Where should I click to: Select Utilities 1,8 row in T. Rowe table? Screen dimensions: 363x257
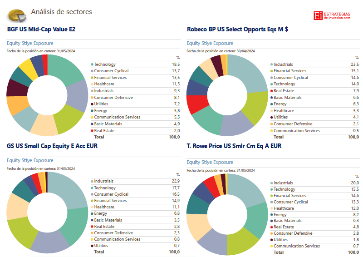(315, 240)
